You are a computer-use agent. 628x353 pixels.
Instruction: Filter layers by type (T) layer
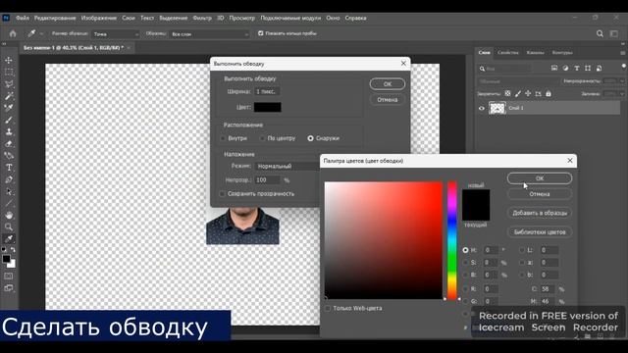pos(577,69)
